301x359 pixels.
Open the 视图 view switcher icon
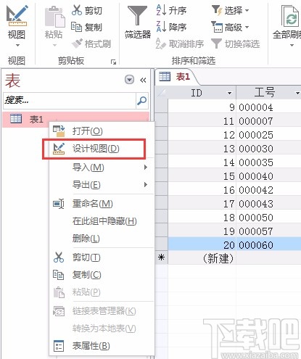17,16
